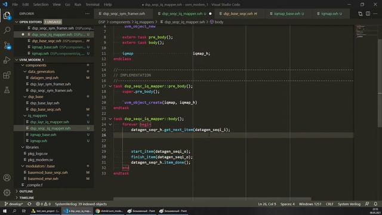Image resolution: width=382 pixels, height=215 pixels.
Task: Open the Windows Start menu
Action: click(x=5, y=211)
